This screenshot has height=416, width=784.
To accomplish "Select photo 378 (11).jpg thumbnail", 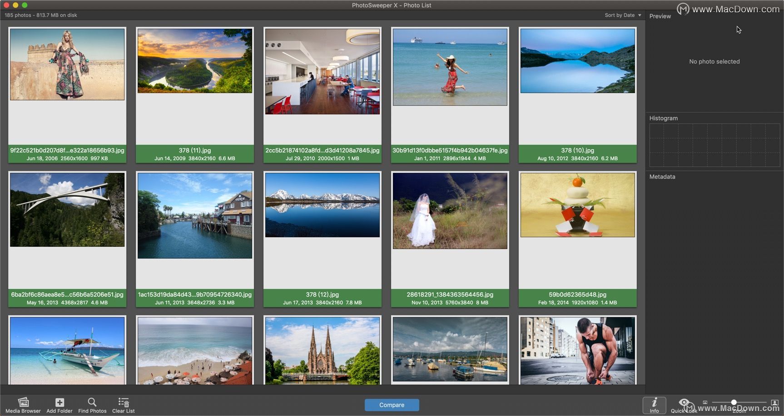I will (x=195, y=61).
